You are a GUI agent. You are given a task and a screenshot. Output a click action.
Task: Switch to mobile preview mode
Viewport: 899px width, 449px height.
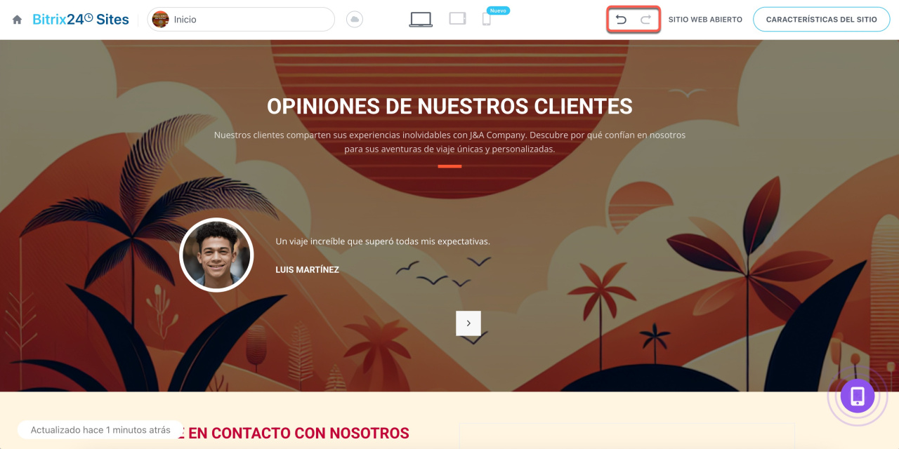[486, 20]
